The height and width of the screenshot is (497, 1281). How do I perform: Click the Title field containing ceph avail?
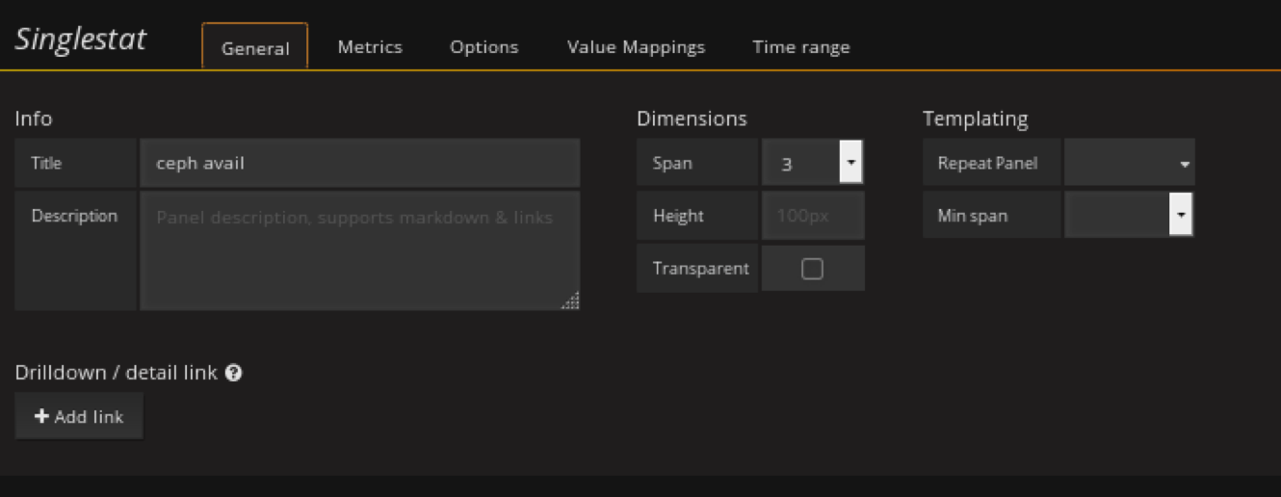(x=359, y=163)
